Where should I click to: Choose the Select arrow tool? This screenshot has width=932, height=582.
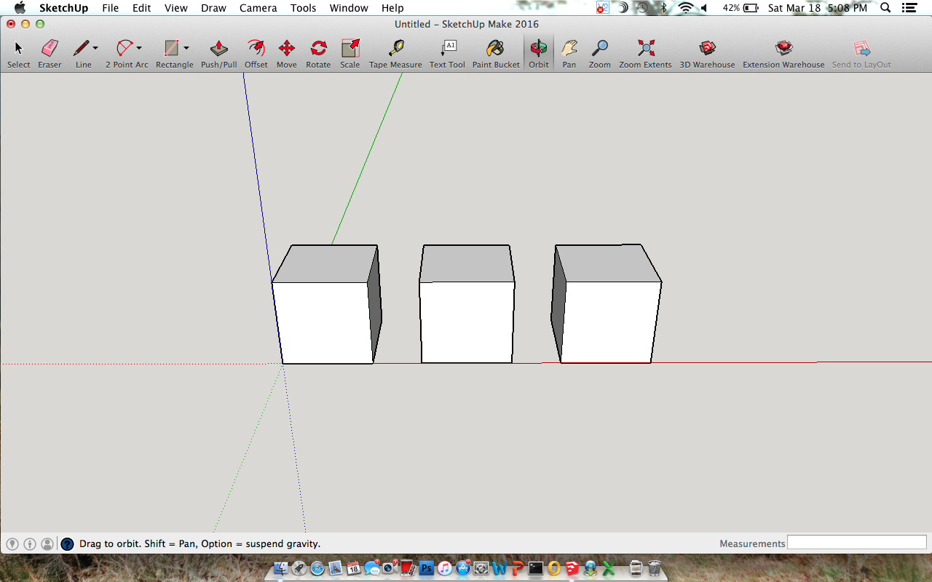(x=18, y=53)
